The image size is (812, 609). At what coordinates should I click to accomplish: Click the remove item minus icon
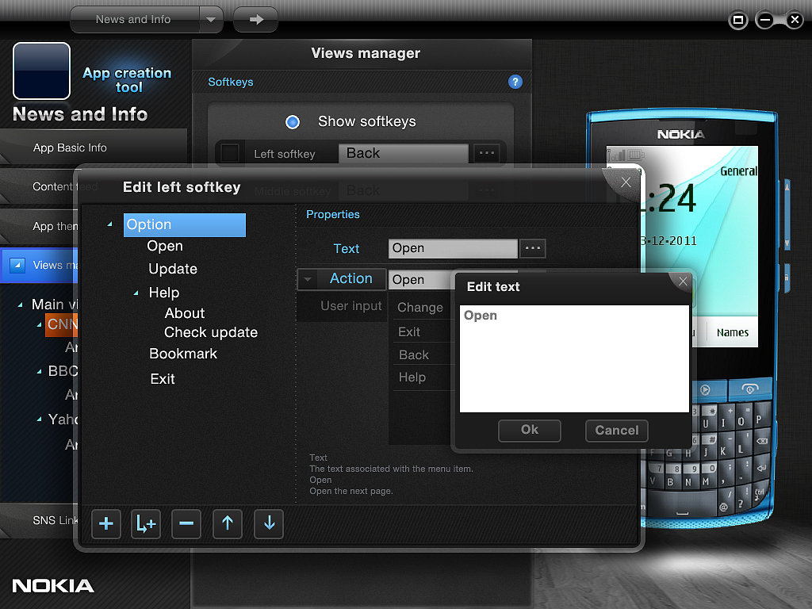[186, 523]
